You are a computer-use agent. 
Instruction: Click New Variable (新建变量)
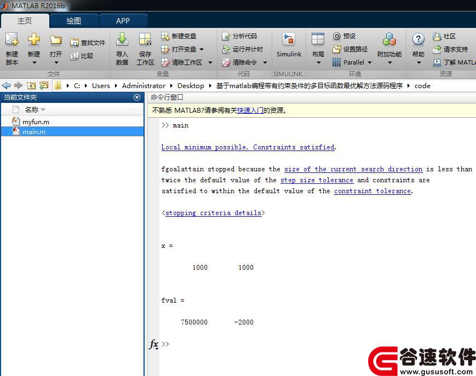pyautogui.click(x=179, y=36)
